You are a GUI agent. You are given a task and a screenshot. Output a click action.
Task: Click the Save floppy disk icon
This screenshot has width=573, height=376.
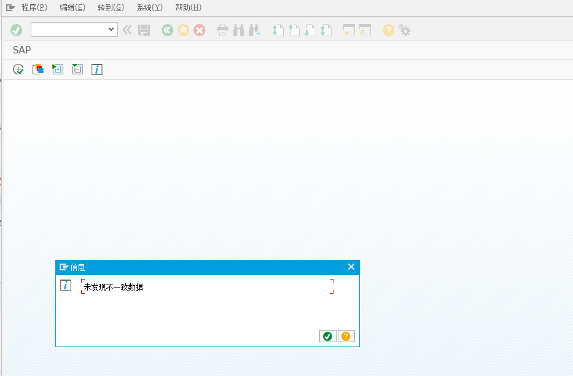144,29
